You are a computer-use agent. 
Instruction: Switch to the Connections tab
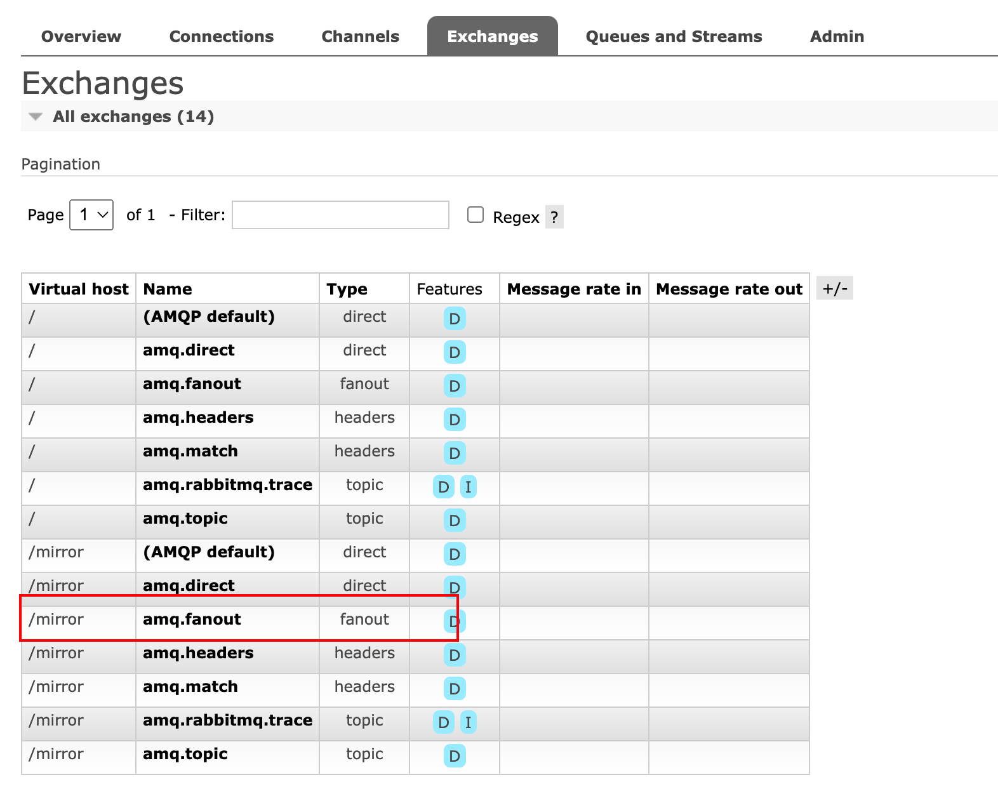(x=222, y=37)
